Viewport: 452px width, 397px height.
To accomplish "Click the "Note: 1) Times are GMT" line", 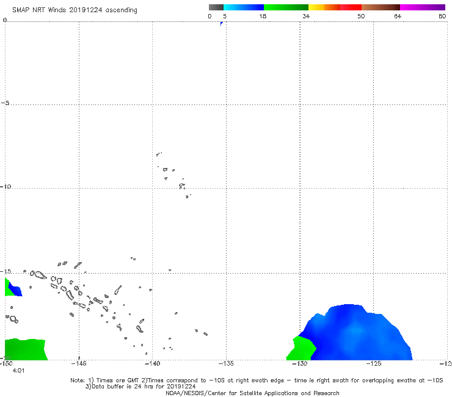I will point(257,381).
